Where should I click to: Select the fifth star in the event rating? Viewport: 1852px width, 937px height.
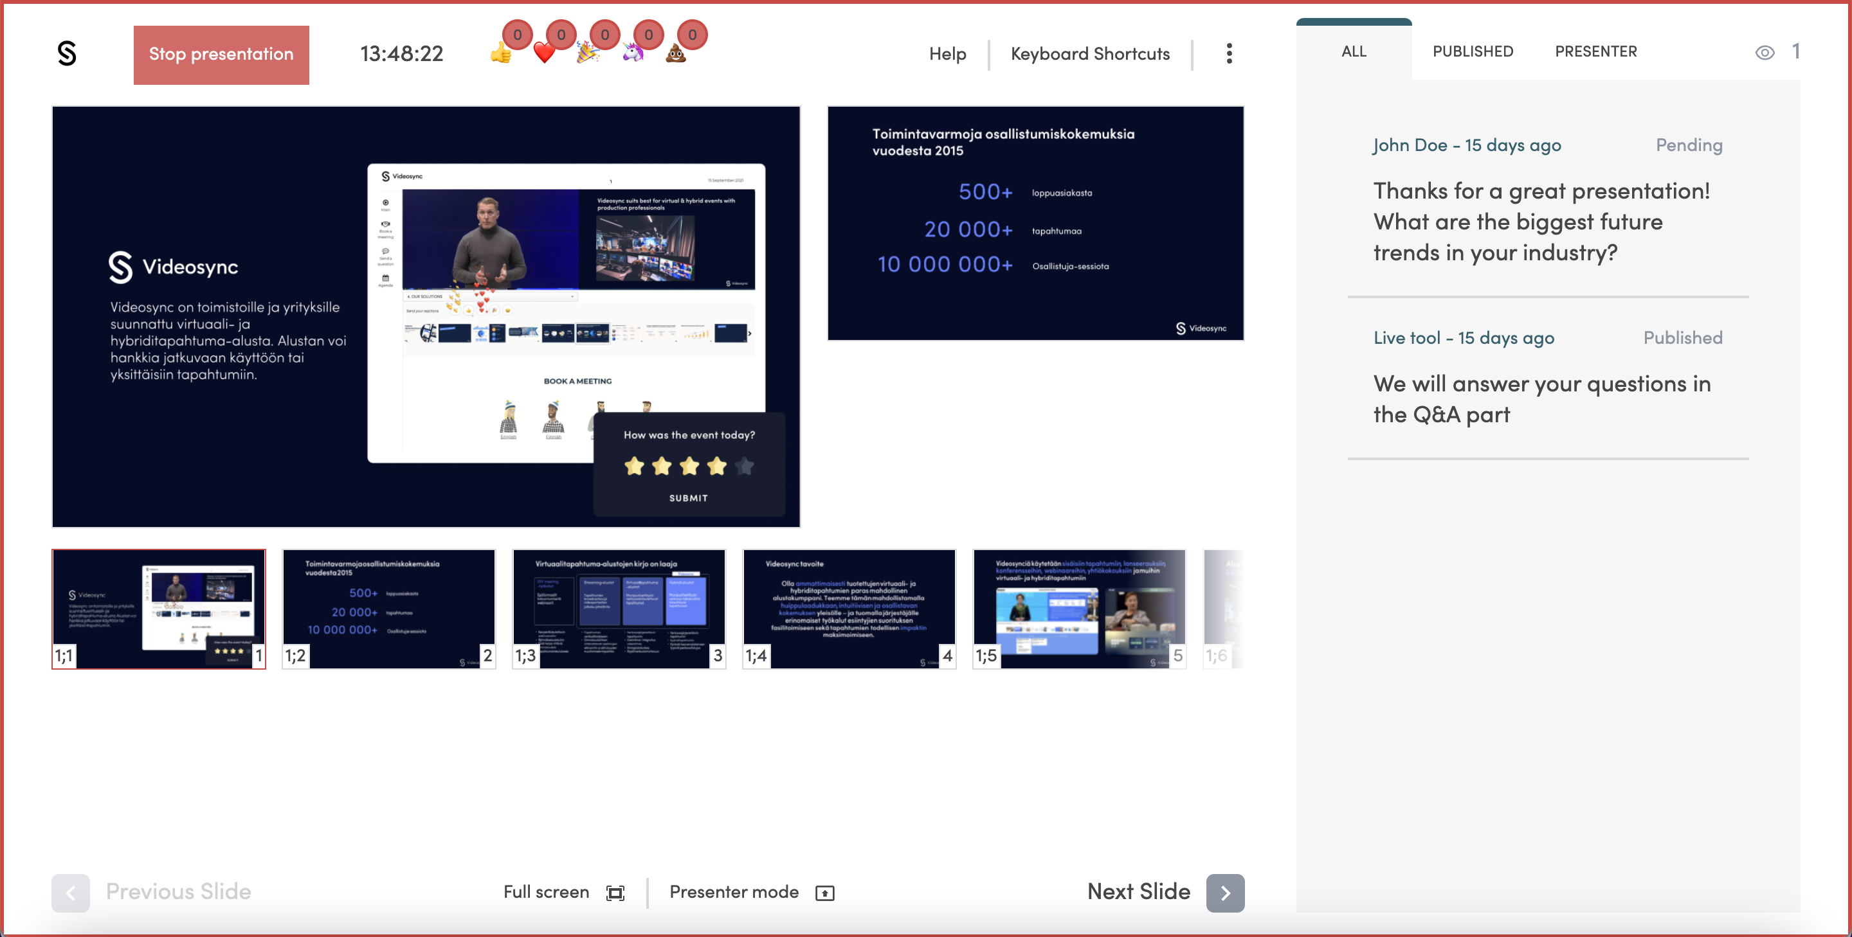[x=744, y=466]
